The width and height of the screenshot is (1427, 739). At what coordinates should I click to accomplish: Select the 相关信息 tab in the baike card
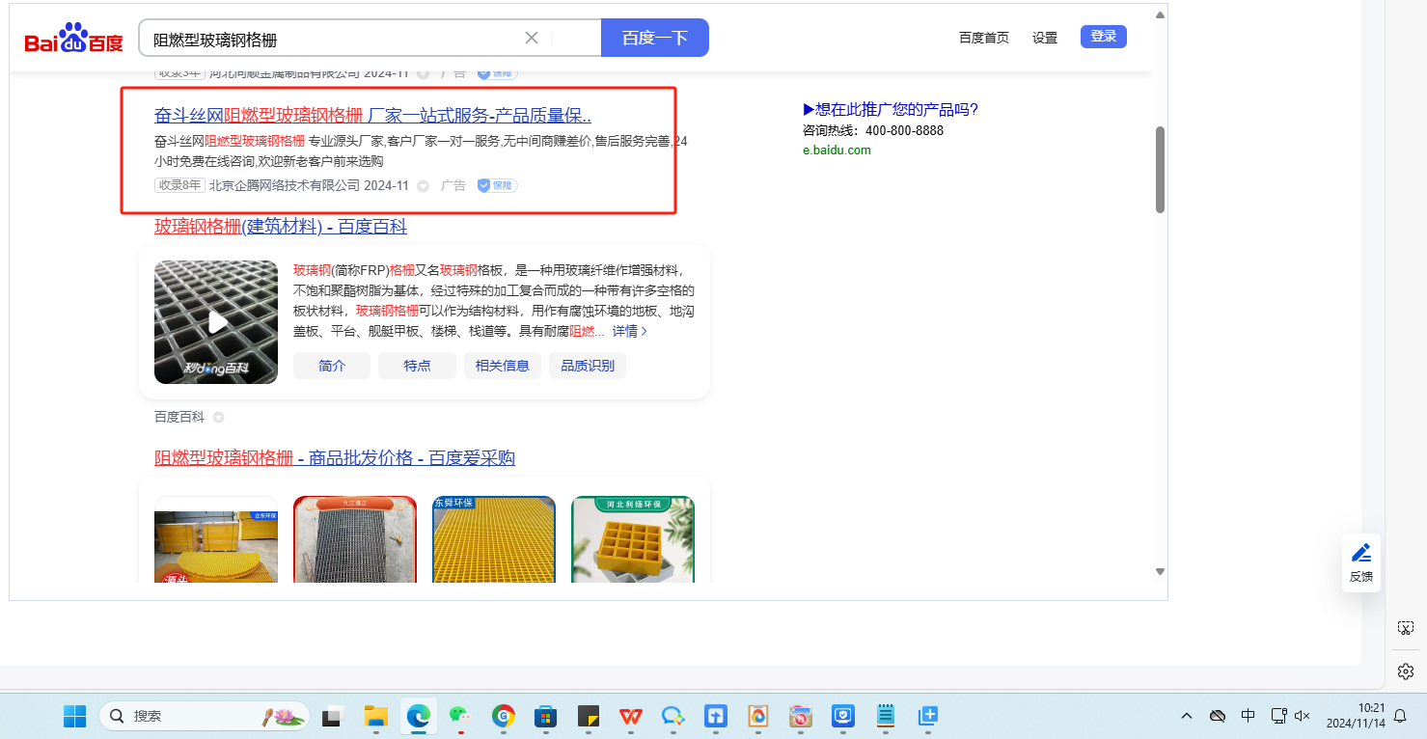(x=503, y=366)
